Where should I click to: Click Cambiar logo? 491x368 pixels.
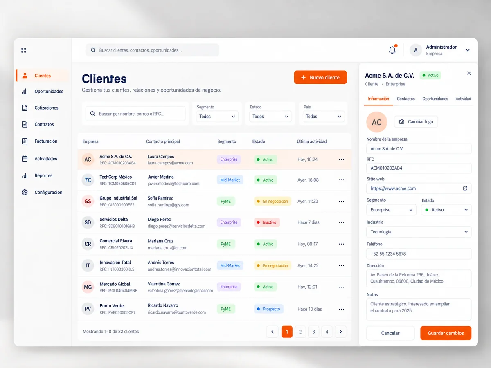pos(416,122)
